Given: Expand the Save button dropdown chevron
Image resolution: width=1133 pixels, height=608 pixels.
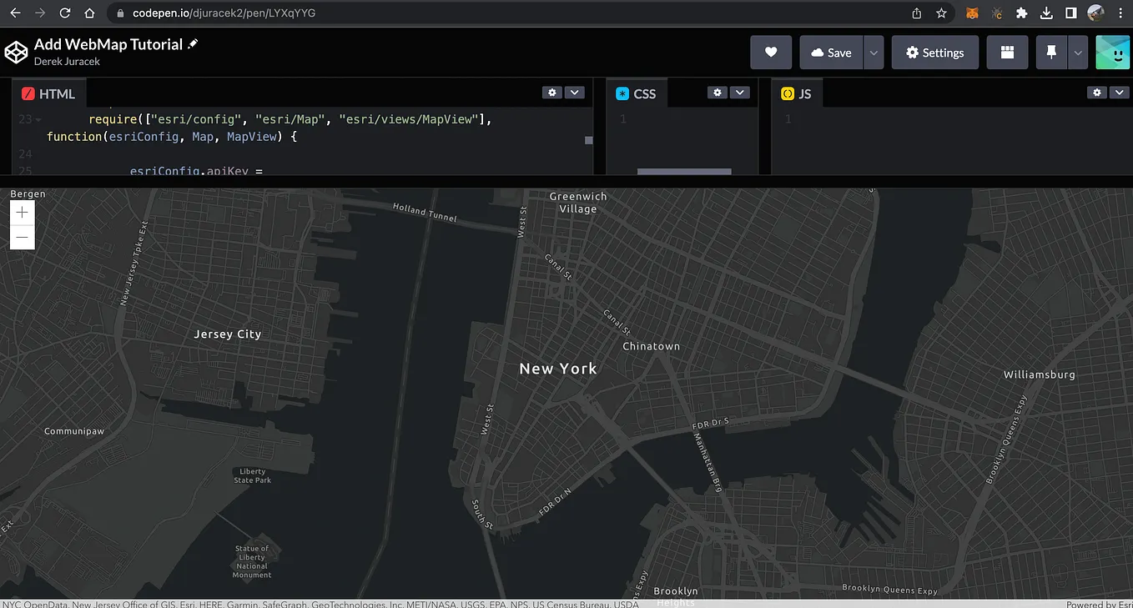Looking at the screenshot, I should pos(873,52).
